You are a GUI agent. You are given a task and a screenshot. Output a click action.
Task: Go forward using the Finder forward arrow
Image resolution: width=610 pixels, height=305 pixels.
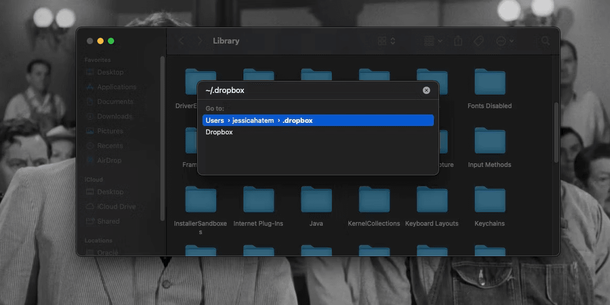(200, 41)
